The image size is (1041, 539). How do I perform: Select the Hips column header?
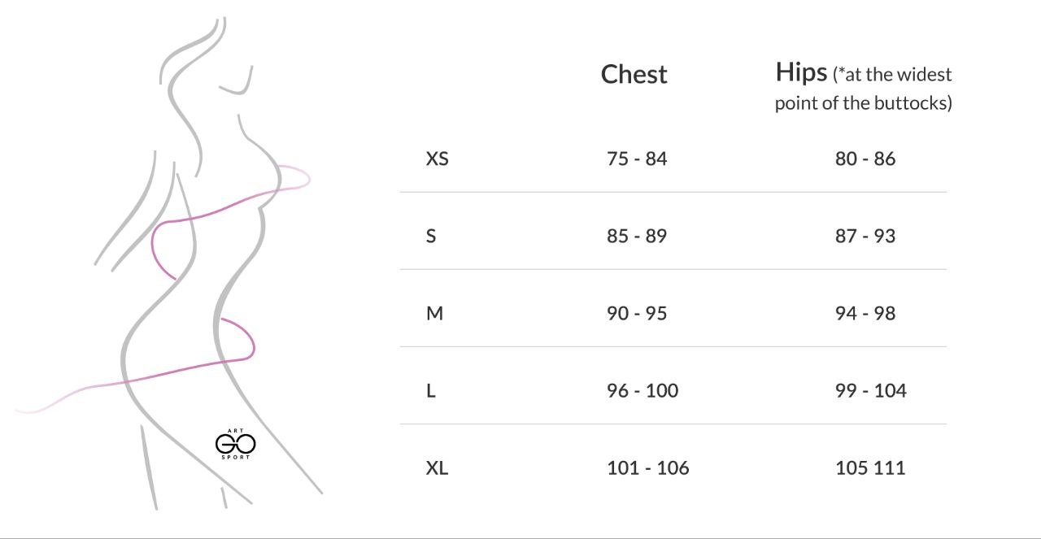click(x=864, y=87)
